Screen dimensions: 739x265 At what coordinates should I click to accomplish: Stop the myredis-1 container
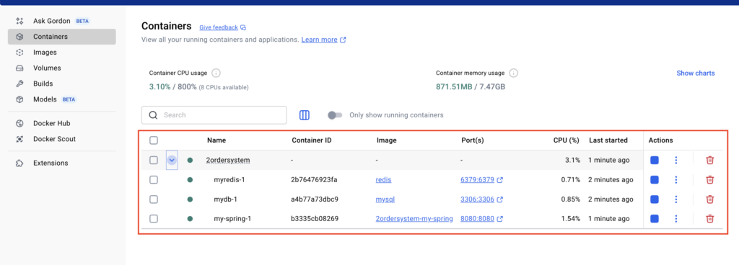[654, 180]
